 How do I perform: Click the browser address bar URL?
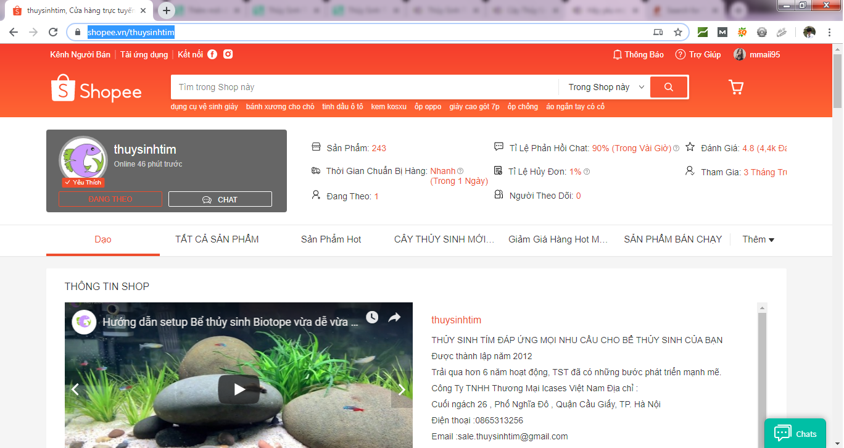[x=131, y=32]
